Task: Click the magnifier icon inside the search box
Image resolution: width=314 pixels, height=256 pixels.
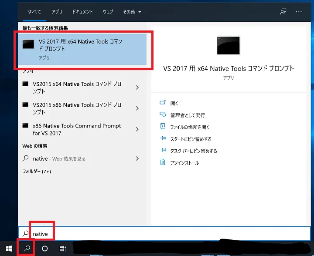Action: coord(25,233)
